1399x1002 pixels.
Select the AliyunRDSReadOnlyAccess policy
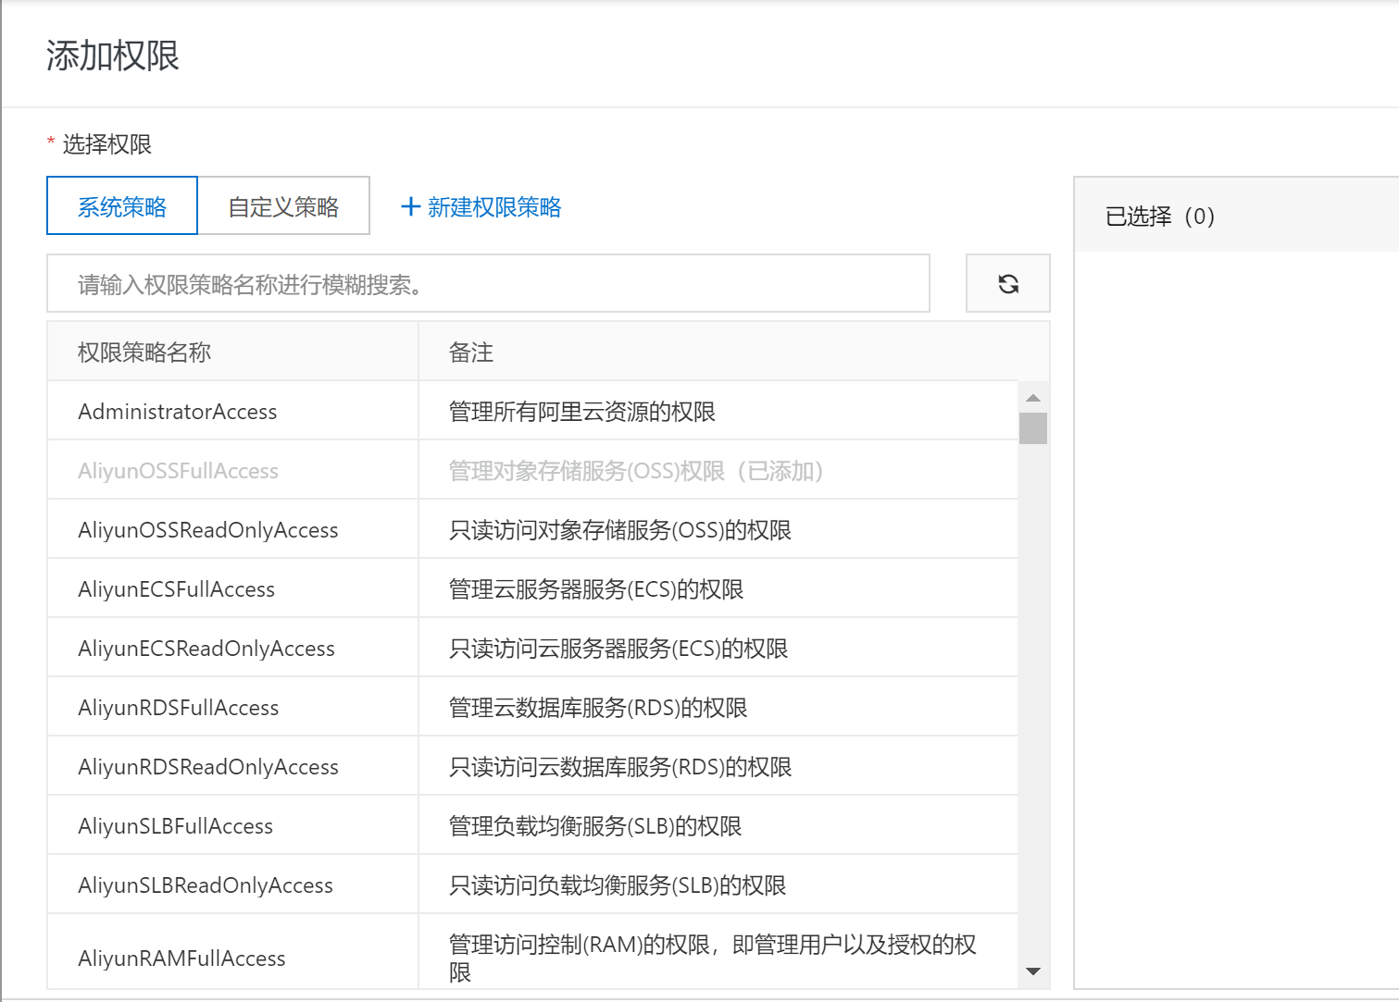(208, 767)
